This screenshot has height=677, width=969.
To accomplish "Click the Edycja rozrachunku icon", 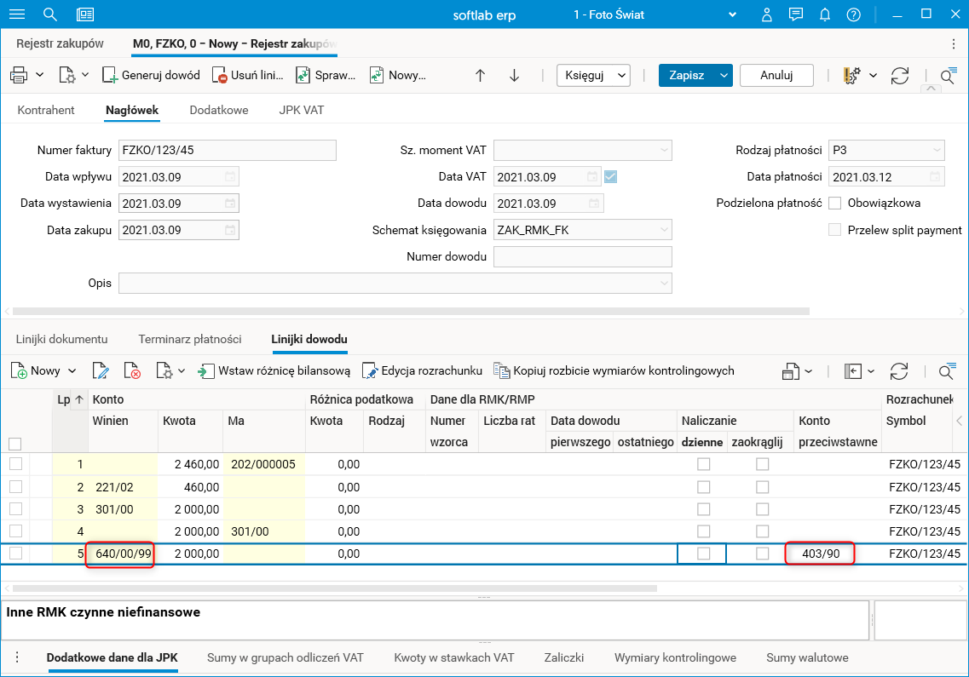I will pyautogui.click(x=369, y=370).
